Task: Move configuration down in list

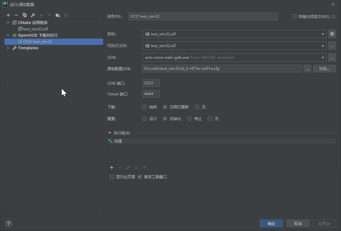Action: (49, 15)
